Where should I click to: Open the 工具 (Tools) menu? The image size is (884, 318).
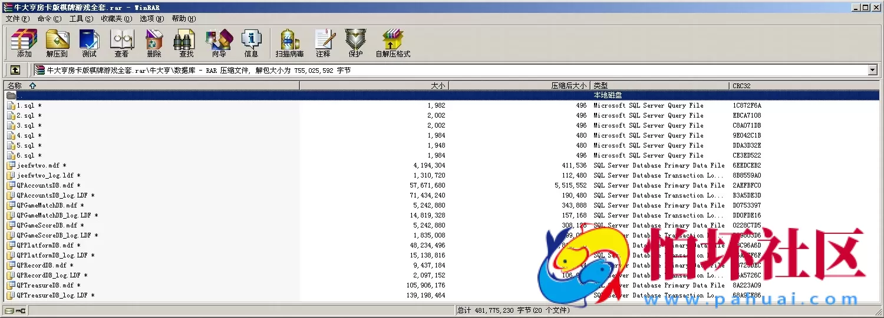coord(81,19)
